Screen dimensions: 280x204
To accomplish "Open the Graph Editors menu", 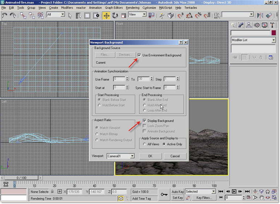I will [114, 8].
